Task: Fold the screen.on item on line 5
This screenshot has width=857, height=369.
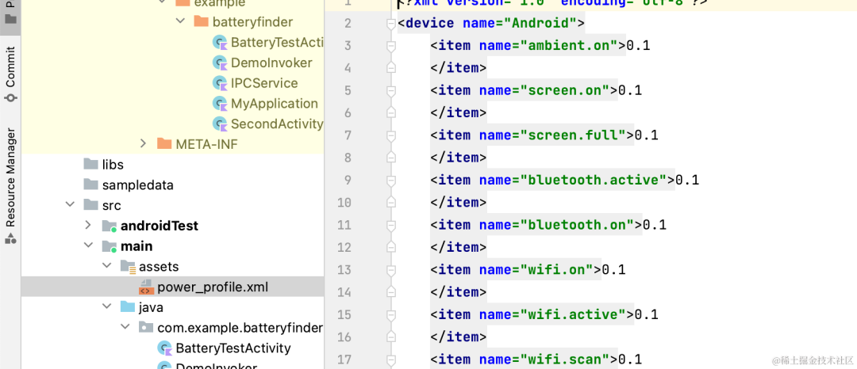Action: pos(390,91)
